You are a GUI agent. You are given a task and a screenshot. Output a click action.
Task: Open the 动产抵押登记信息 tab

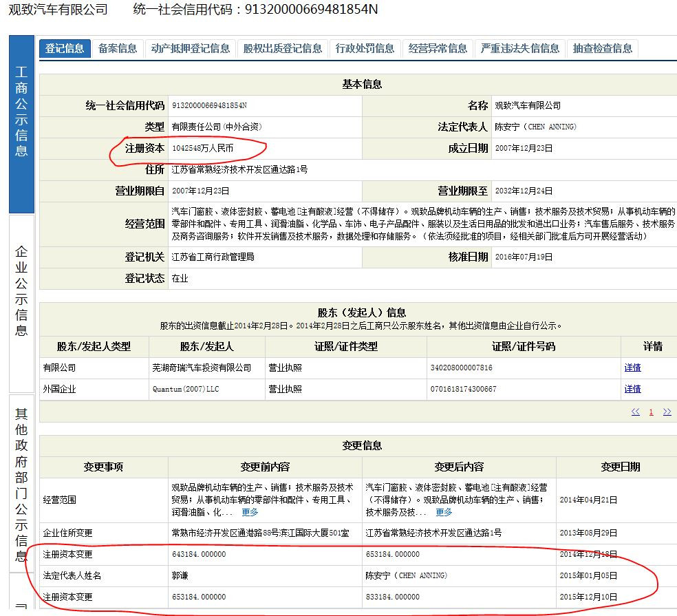[x=191, y=48]
